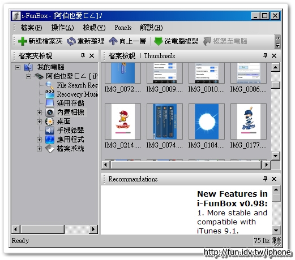Click the 檔案系統 drive icon

tap(50, 149)
